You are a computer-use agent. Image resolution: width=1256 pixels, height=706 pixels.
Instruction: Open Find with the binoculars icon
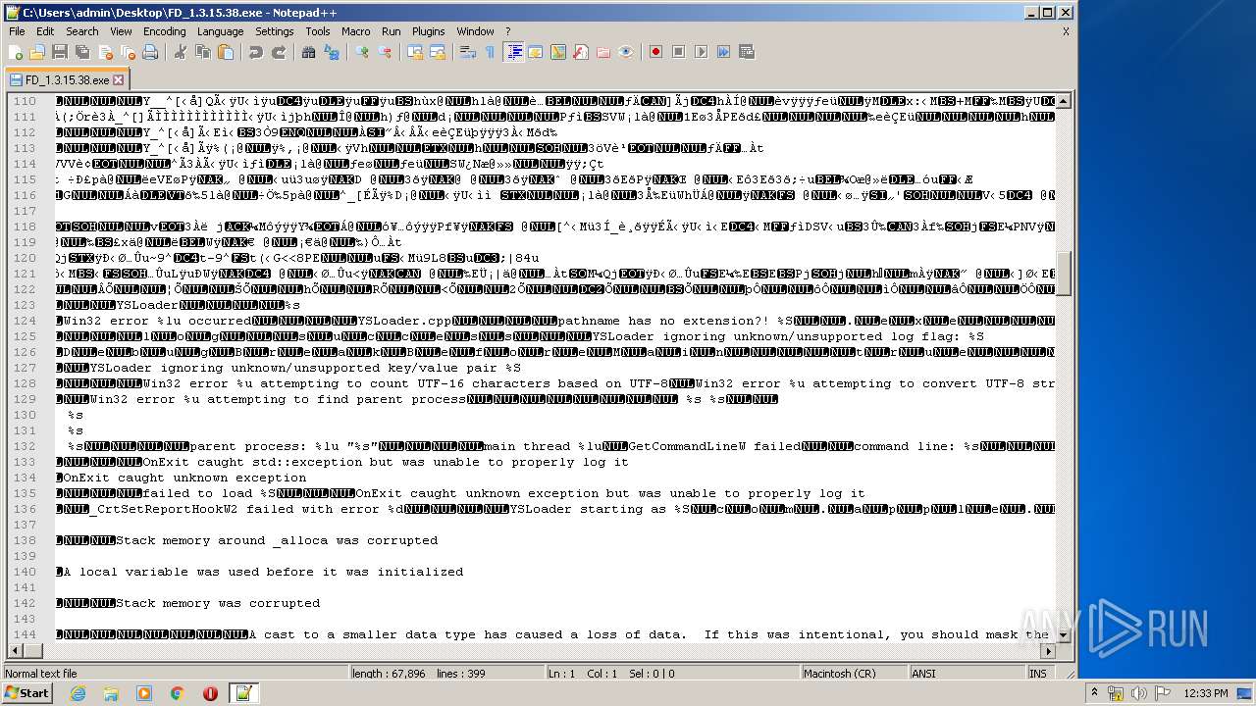coord(309,52)
